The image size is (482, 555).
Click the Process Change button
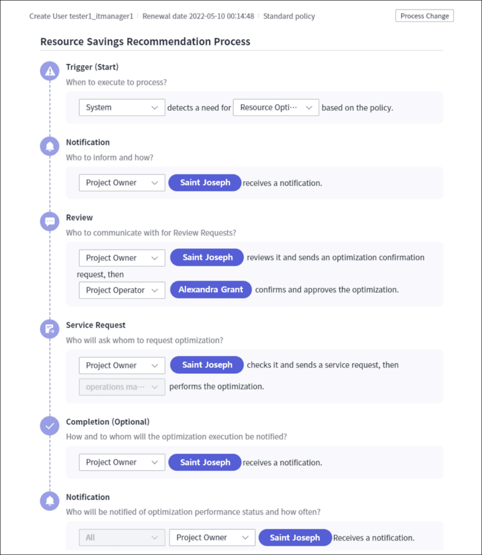(x=424, y=16)
